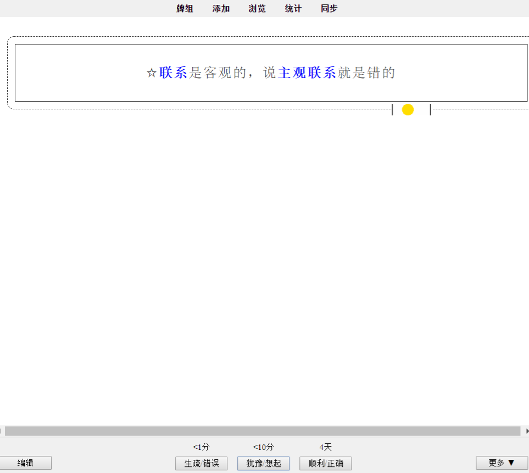Open the 统计 statistics menu
The width and height of the screenshot is (529, 473).
click(293, 8)
